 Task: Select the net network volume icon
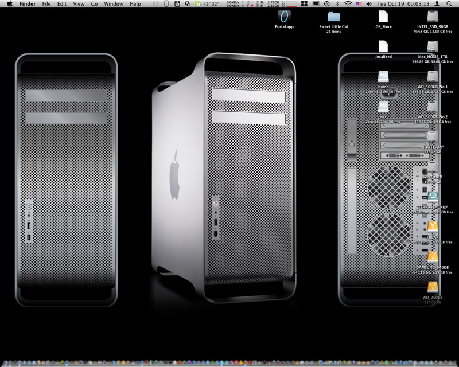pyautogui.click(x=383, y=107)
